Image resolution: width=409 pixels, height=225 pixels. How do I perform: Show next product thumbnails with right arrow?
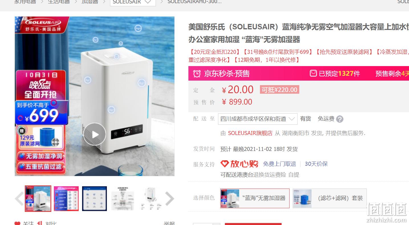coord(169,199)
